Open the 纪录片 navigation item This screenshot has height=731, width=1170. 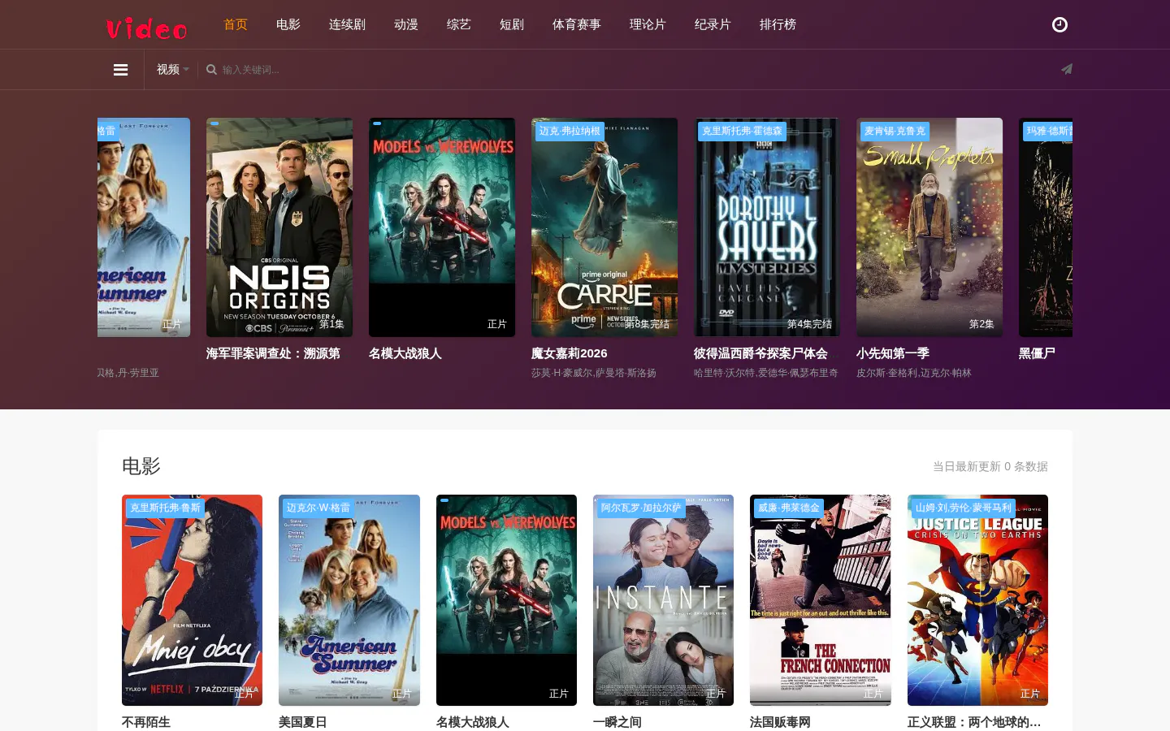(713, 24)
